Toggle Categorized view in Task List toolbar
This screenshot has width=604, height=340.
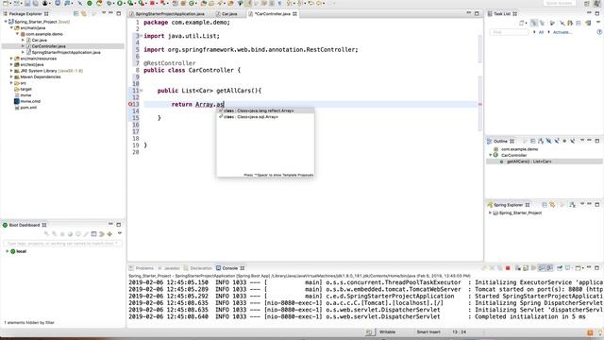coord(533,23)
